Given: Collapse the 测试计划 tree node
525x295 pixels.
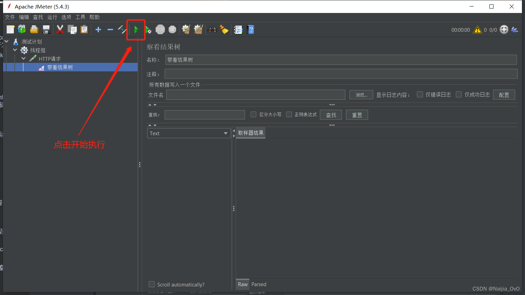Looking at the screenshot, I should point(6,41).
